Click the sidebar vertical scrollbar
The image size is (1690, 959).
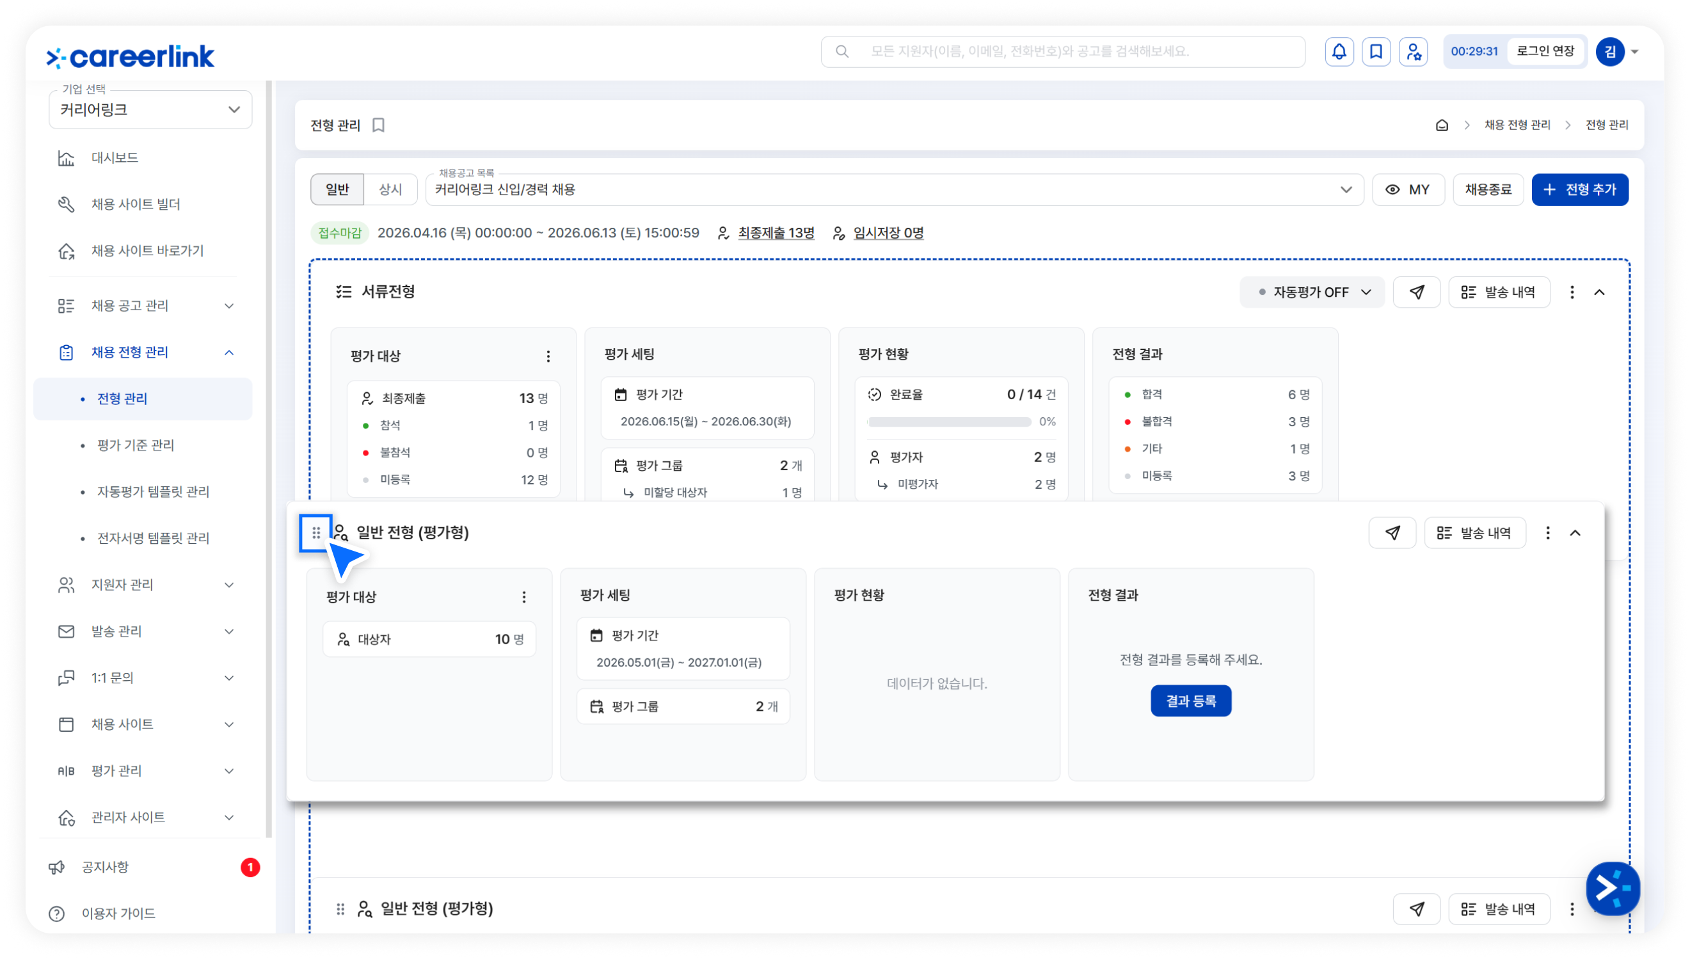(x=269, y=460)
